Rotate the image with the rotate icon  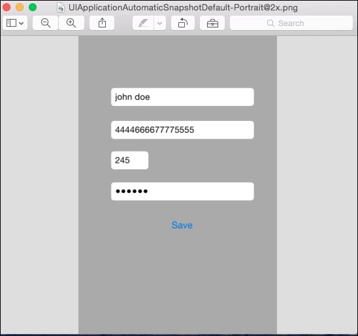coord(183,23)
